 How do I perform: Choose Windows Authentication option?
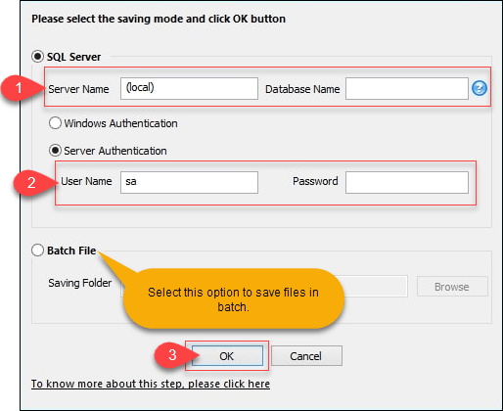click(x=55, y=123)
